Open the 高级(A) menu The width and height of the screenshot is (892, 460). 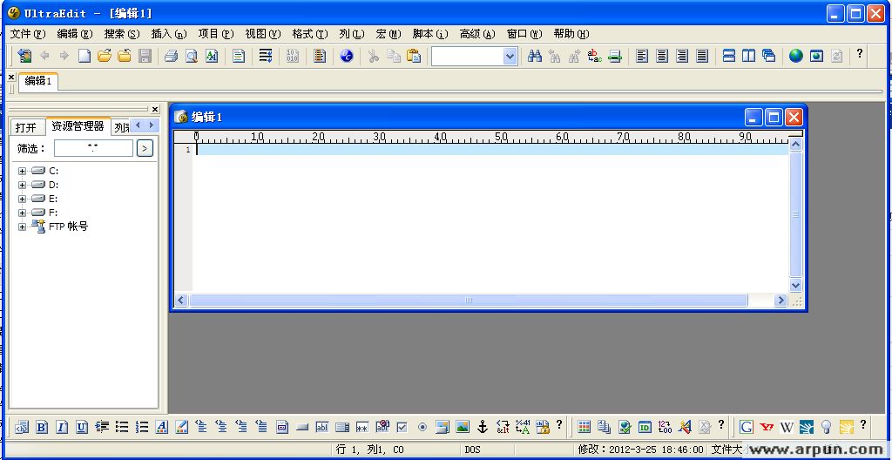477,34
